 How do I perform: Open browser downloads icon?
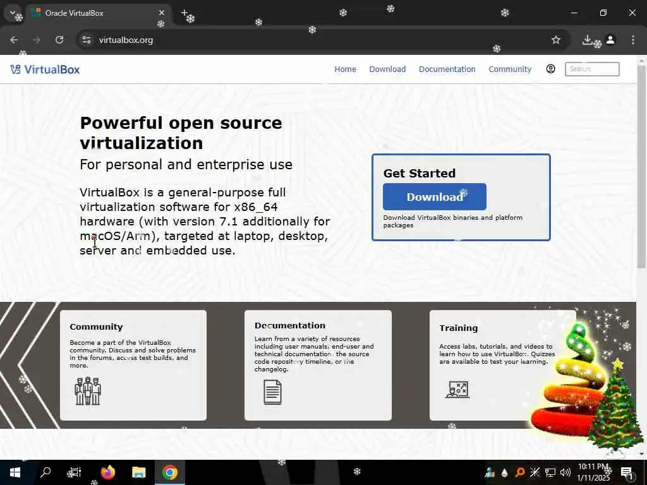click(x=587, y=40)
